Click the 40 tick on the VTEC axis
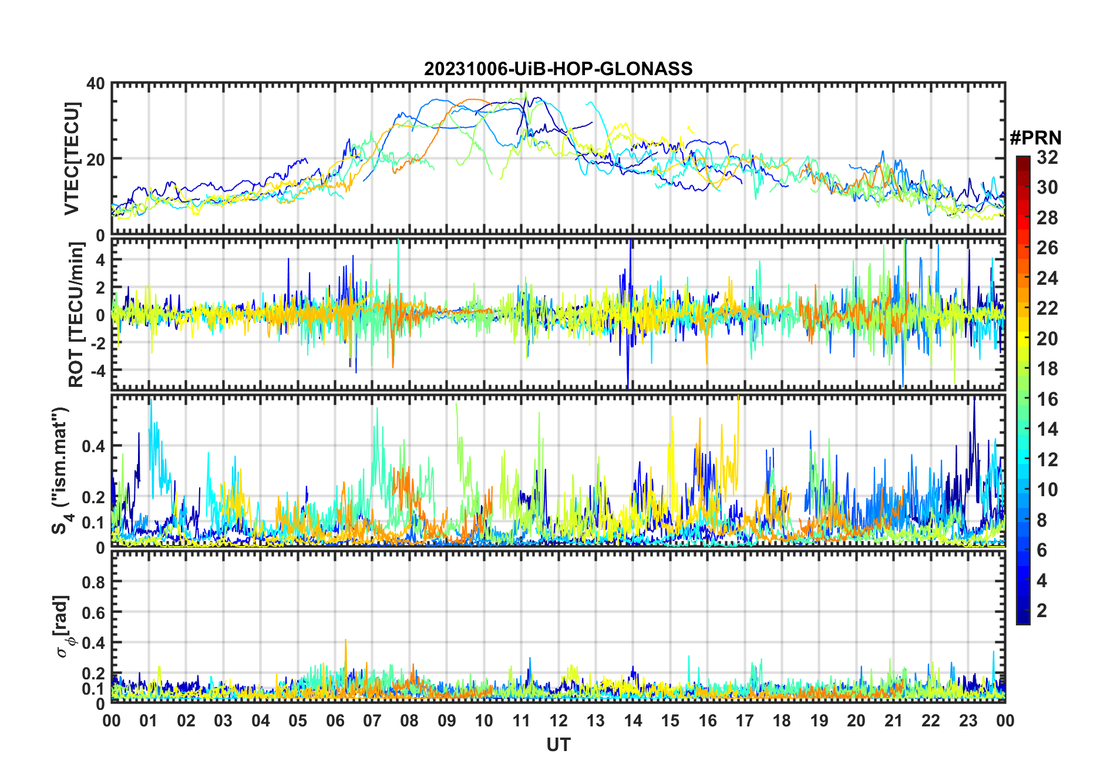 [x=96, y=84]
